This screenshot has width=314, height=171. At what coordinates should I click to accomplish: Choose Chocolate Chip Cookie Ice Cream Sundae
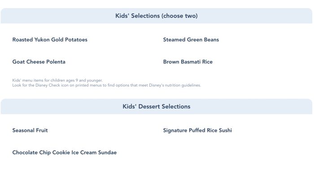click(65, 153)
